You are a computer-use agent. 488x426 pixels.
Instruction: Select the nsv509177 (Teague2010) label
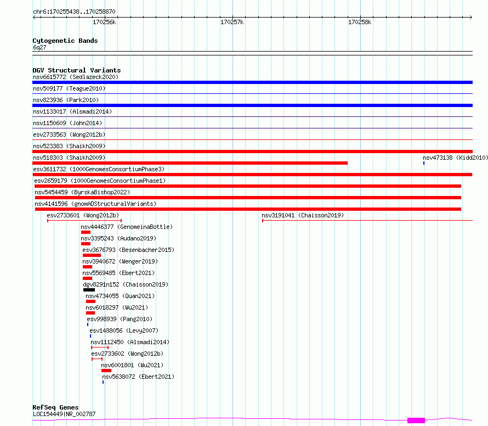69,88
